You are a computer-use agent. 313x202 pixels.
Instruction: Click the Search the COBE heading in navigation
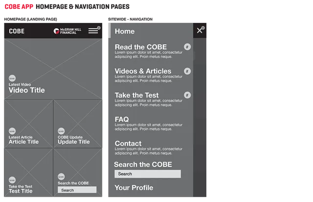tap(143, 164)
